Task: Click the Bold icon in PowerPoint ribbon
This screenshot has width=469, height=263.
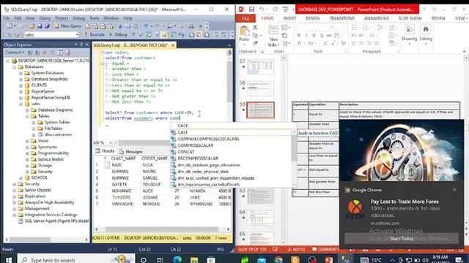Action: tap(298, 36)
